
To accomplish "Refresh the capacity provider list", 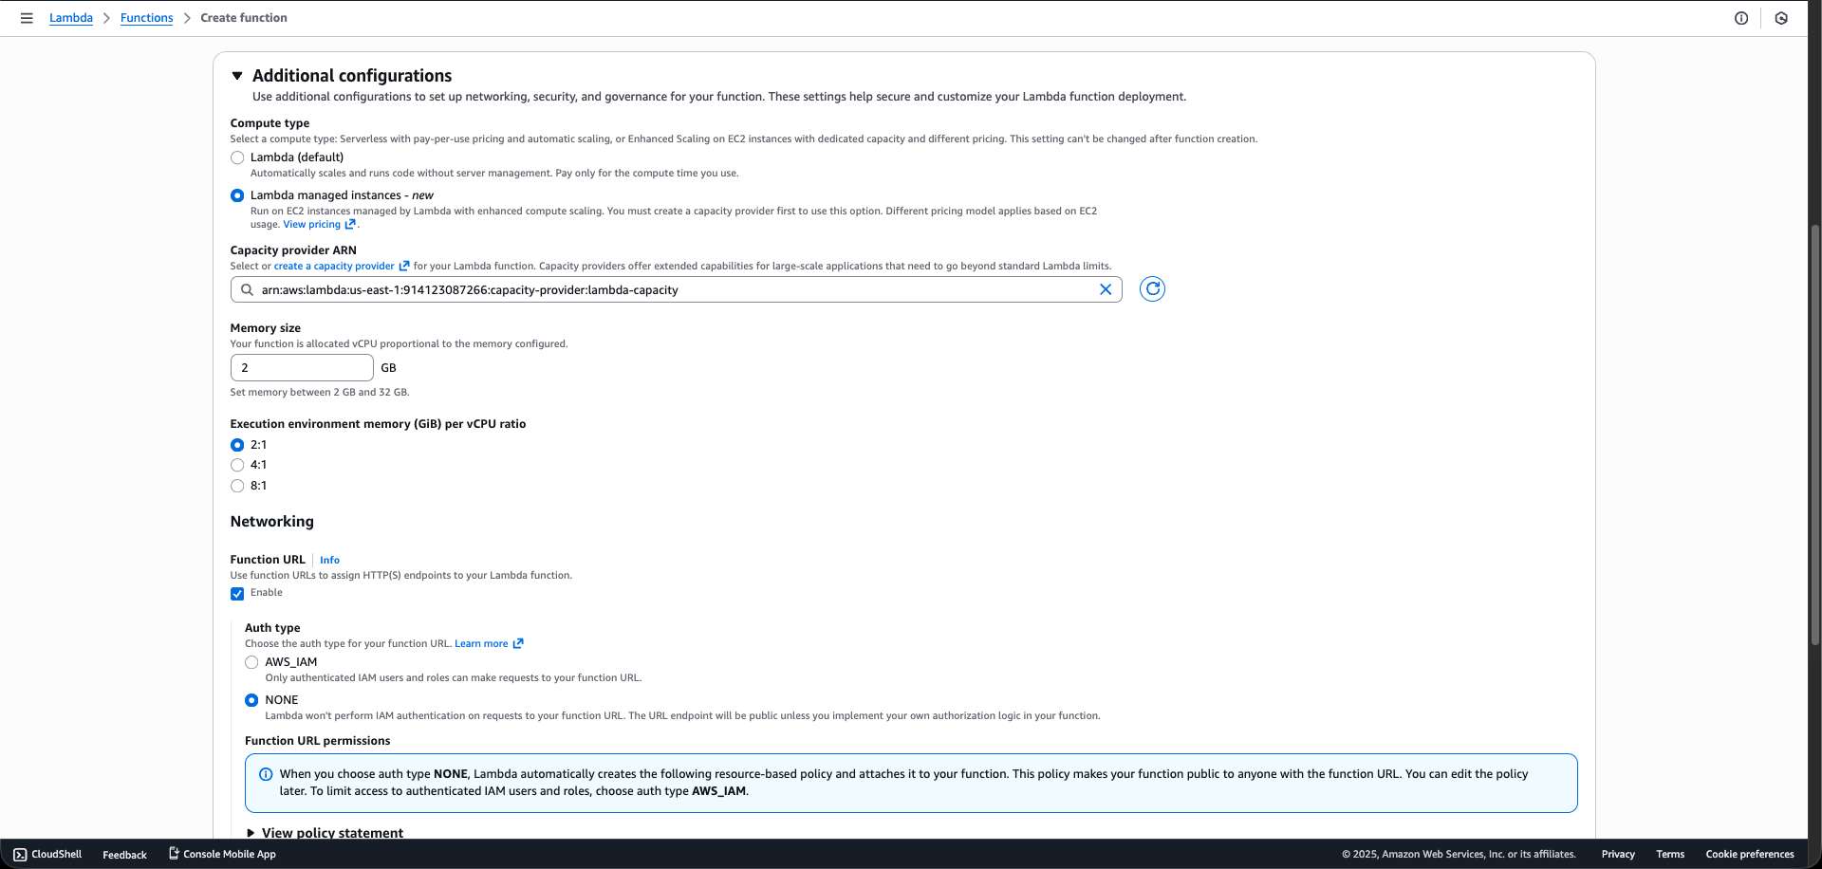I will coord(1151,289).
